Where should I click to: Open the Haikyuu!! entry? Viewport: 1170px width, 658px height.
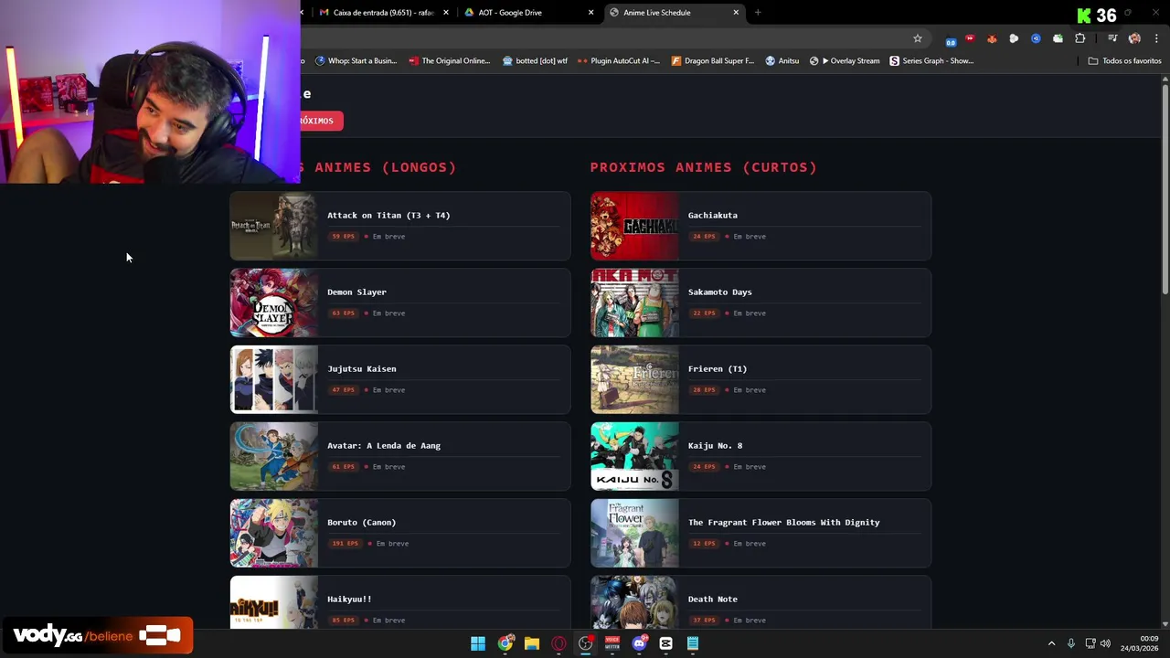(400, 602)
